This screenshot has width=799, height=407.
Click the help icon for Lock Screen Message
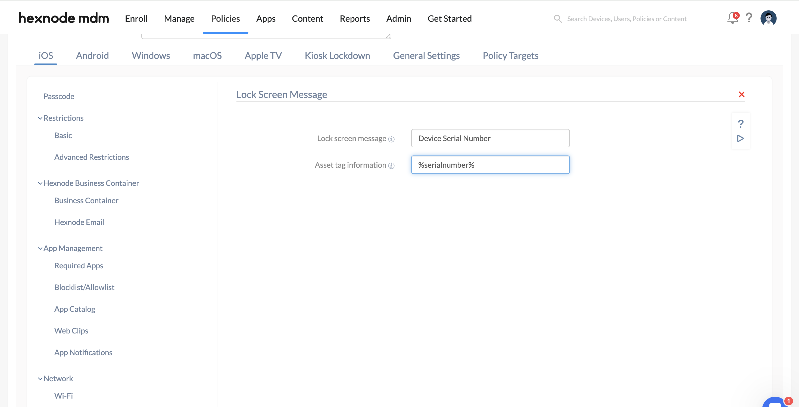(740, 123)
